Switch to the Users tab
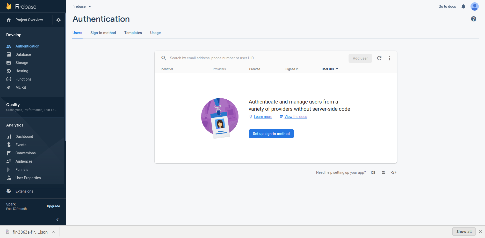 pyautogui.click(x=77, y=33)
